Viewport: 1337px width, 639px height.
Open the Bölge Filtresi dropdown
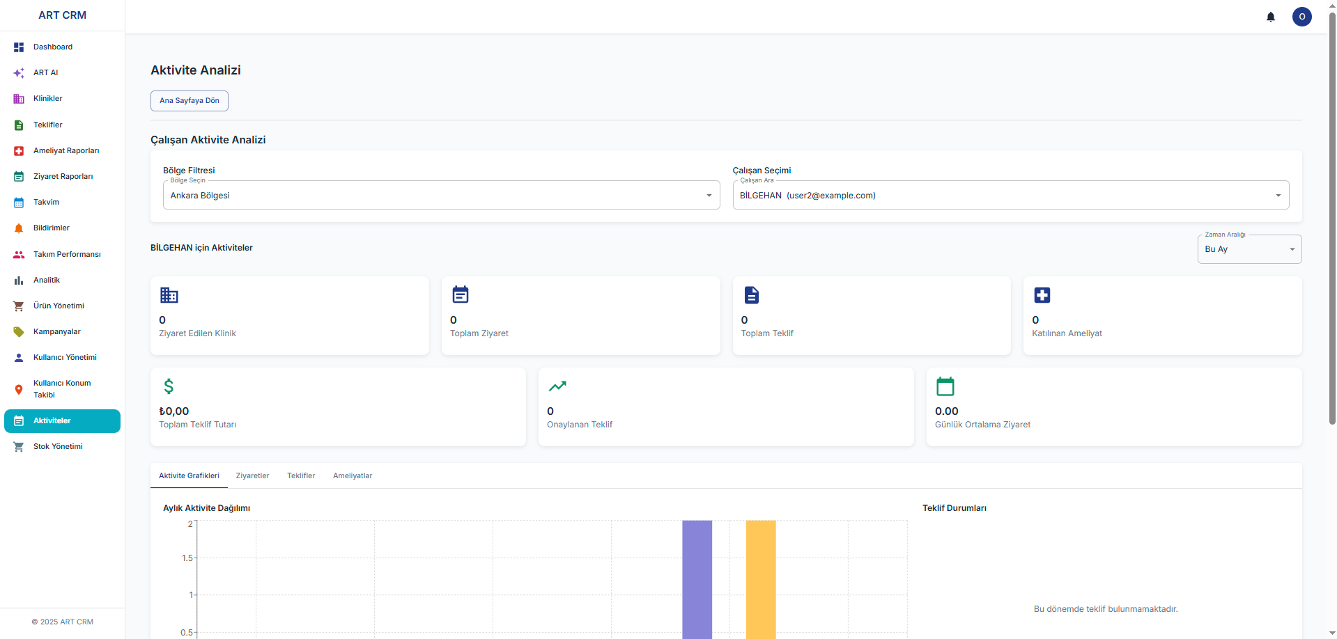click(441, 196)
